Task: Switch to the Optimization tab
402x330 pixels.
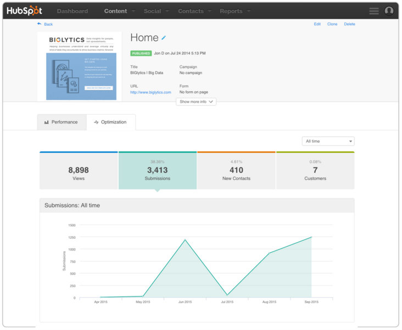Action: click(110, 122)
